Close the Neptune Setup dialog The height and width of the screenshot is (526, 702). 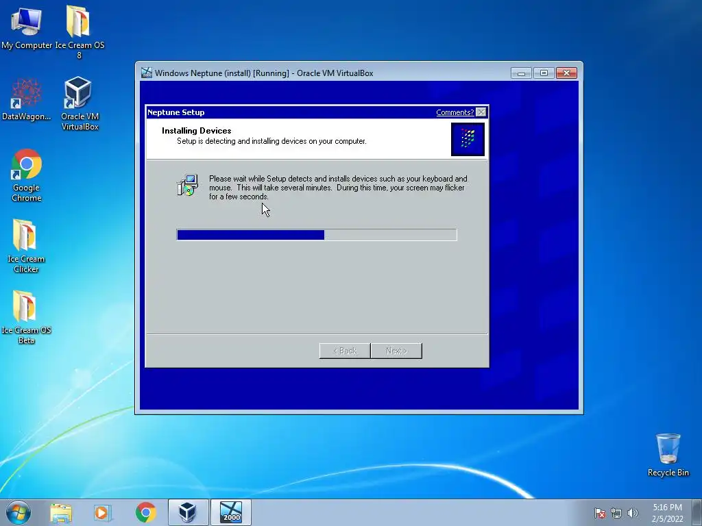point(481,112)
